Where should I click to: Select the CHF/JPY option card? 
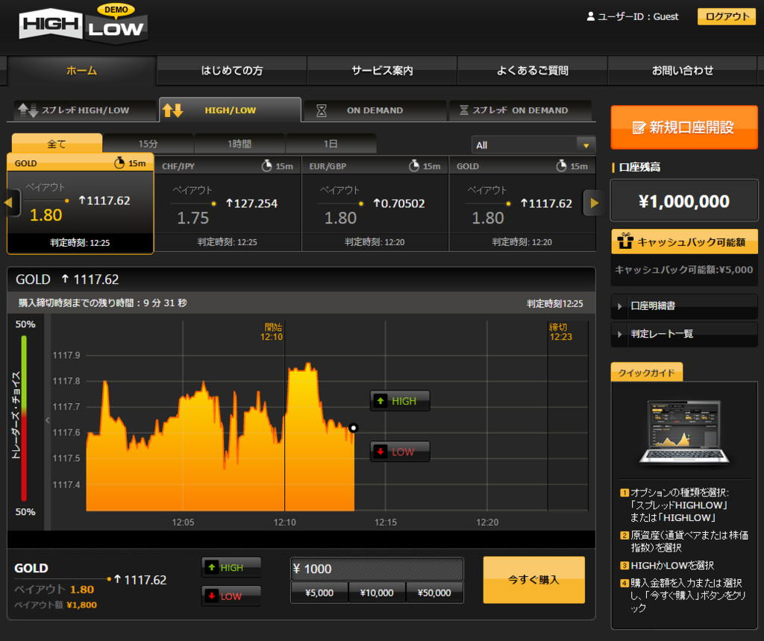pyautogui.click(x=228, y=204)
